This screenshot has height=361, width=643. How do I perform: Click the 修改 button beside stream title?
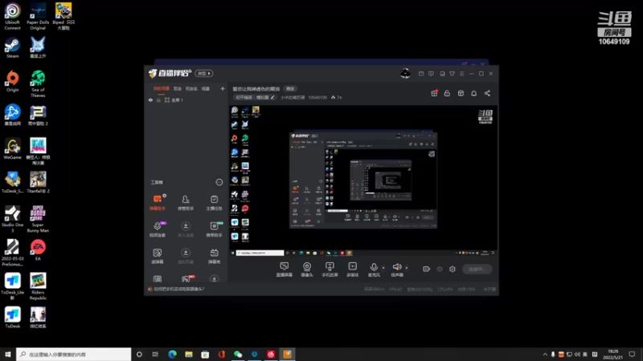pyautogui.click(x=290, y=89)
